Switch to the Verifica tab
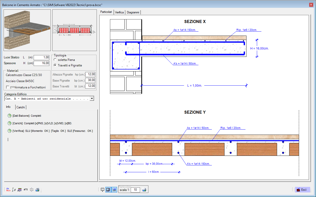Viewport: 316px width, 197px height. (119, 12)
